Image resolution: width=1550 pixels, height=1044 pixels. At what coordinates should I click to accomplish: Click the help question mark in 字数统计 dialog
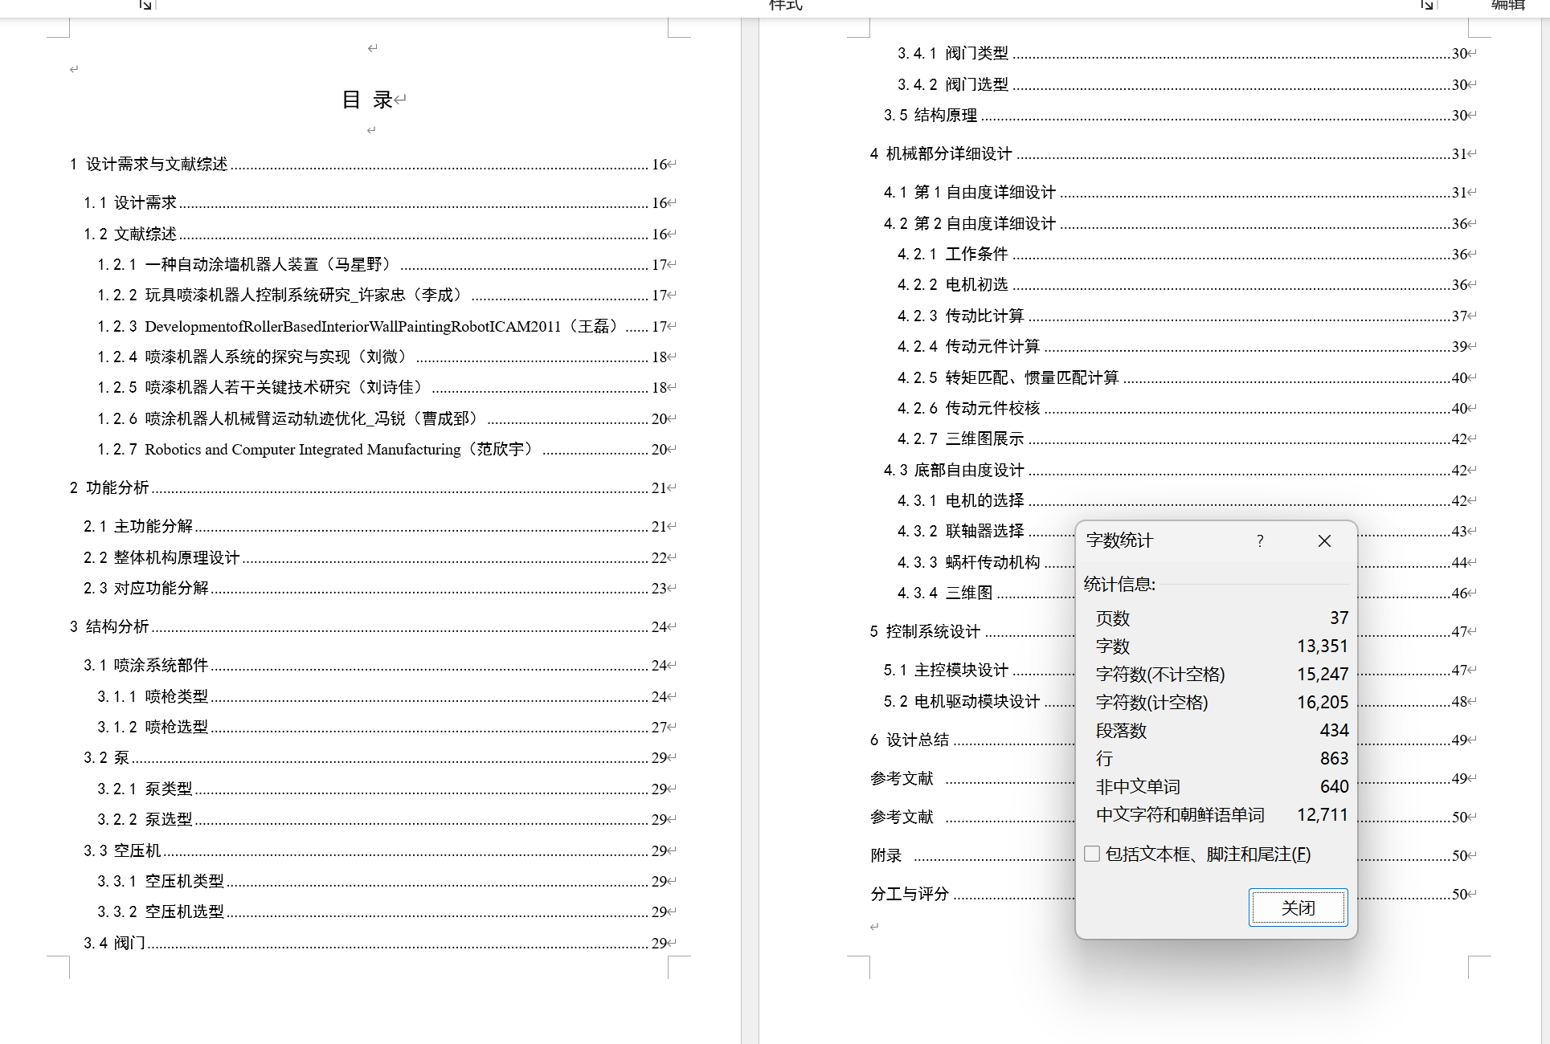(1260, 541)
